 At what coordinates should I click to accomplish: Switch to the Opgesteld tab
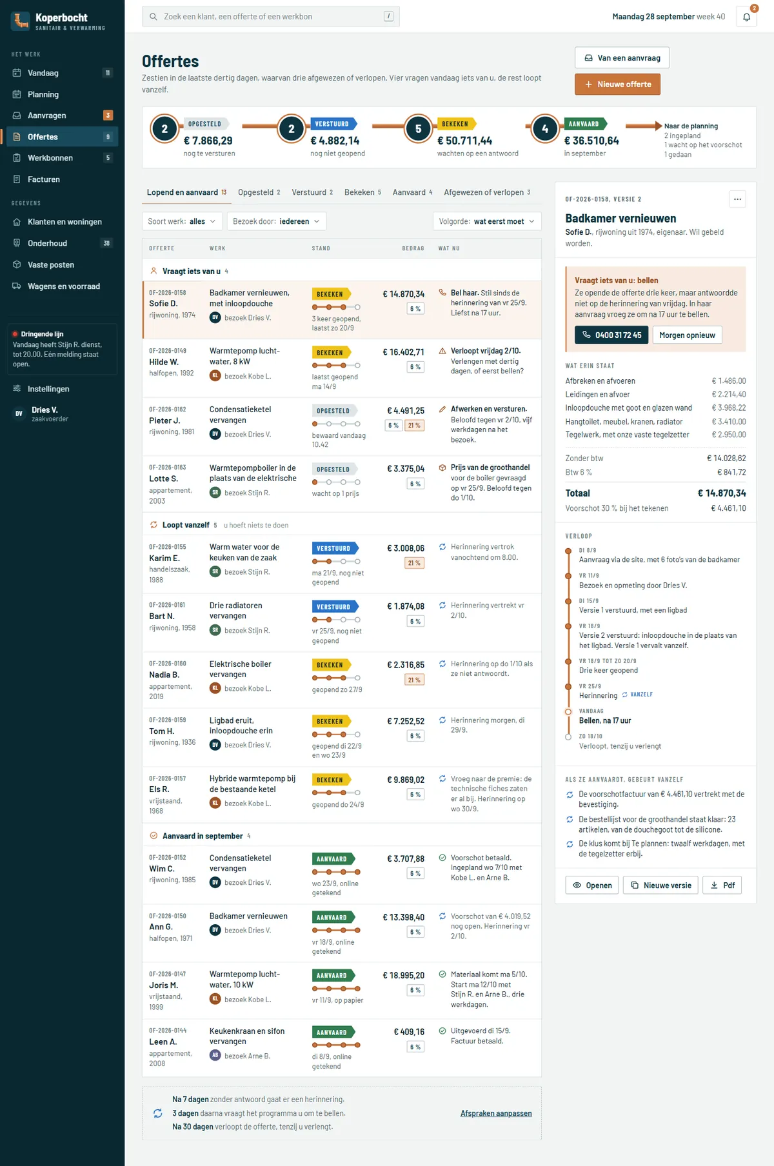coord(259,192)
